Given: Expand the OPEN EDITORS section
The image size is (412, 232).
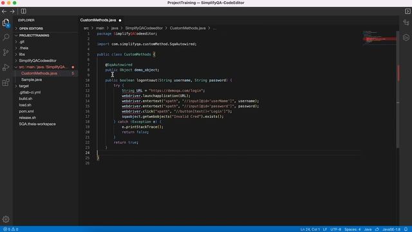Looking at the screenshot, I should tap(31, 28).
